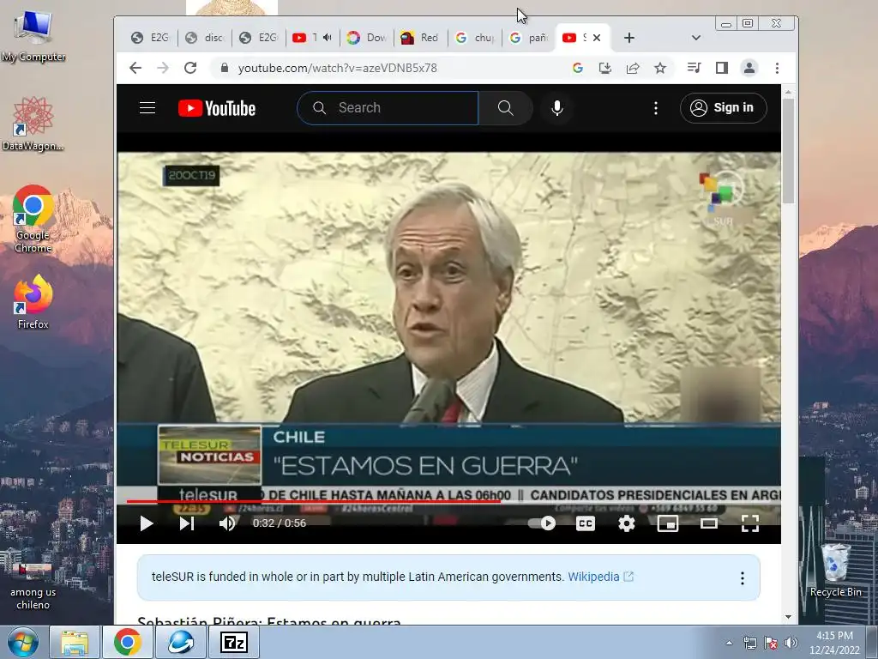This screenshot has width=878, height=659.
Task: Switch to the Dow tab
Action: click(367, 38)
